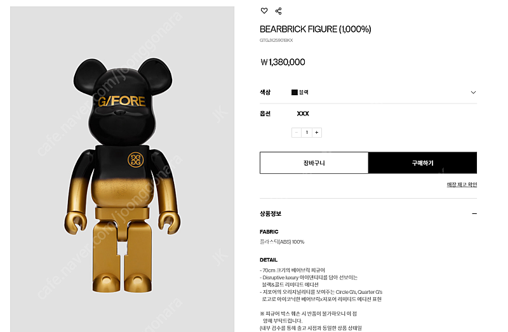The width and height of the screenshot is (508, 332).
Task: Decrease quantity with the minus button
Action: coord(297,133)
